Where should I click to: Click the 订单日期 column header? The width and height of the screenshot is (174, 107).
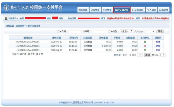(x=56, y=38)
